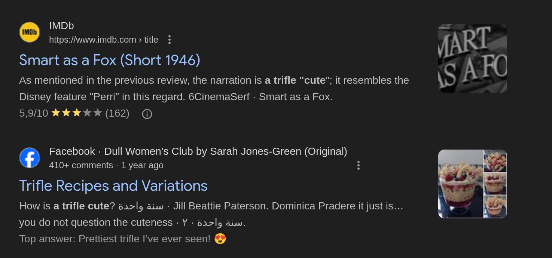Click the yellow IMDb logo icon

[30, 32]
